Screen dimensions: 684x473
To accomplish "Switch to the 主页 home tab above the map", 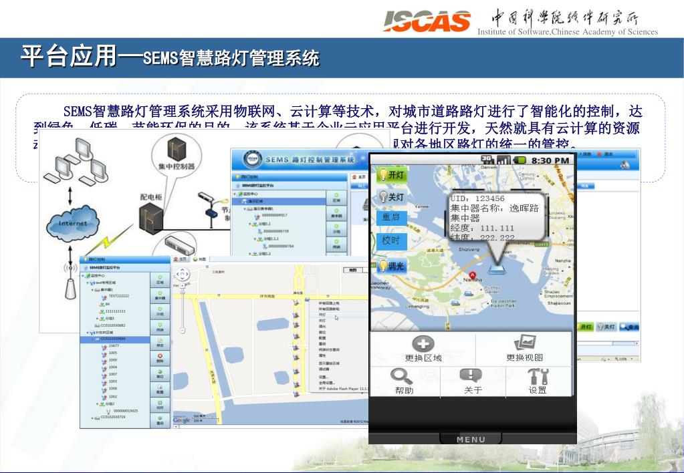I will 181,259.
